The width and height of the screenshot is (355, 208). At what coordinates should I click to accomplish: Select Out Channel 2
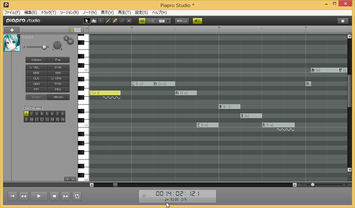point(31,114)
